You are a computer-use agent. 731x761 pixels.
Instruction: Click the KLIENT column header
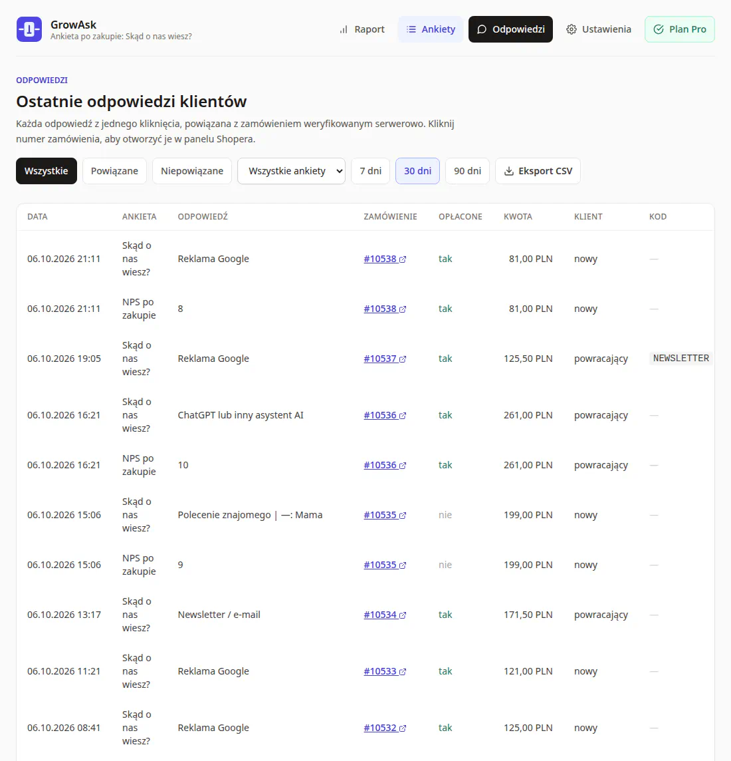pos(588,216)
